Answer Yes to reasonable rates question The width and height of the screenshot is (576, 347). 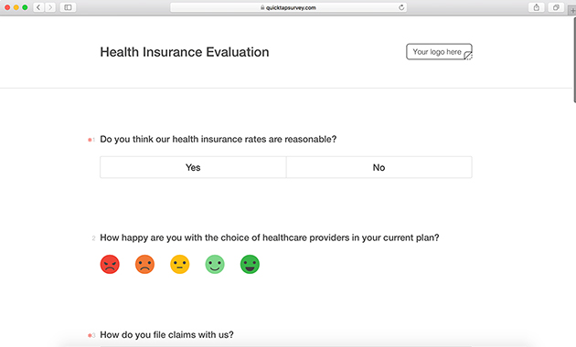[193, 167]
